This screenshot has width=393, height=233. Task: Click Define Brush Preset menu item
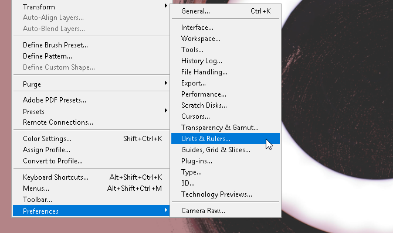coord(92,45)
